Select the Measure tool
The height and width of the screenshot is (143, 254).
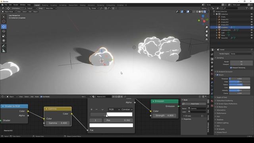tap(4, 51)
